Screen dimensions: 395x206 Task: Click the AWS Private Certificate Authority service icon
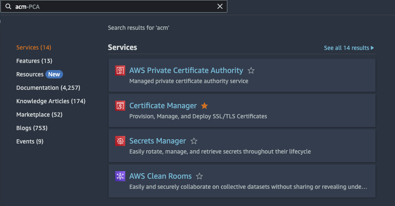[x=120, y=70]
